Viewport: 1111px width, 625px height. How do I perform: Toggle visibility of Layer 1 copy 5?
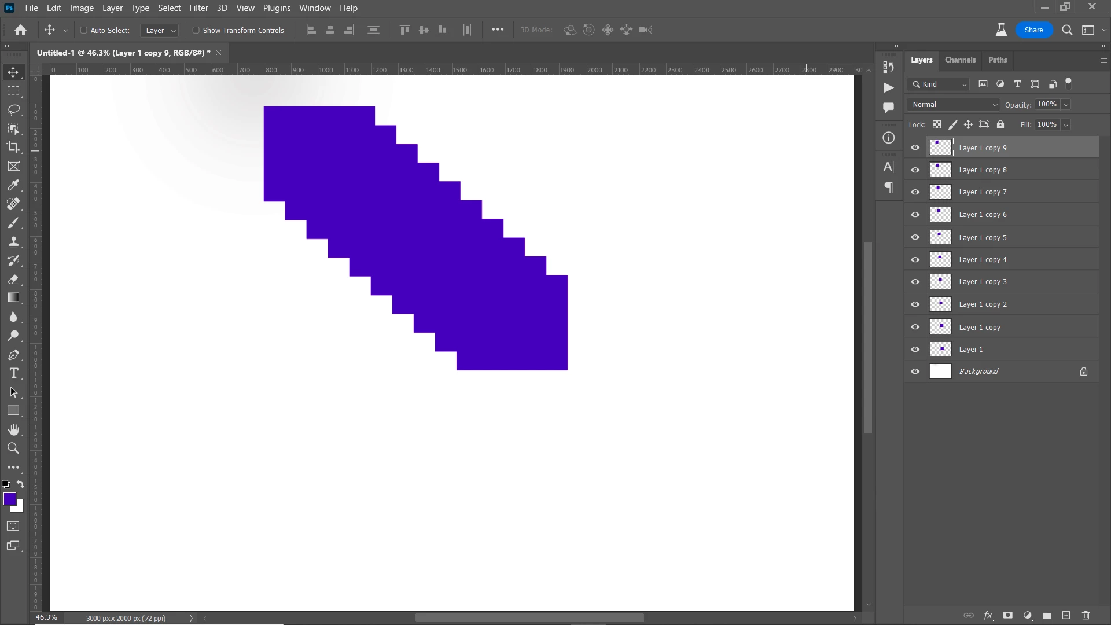point(915,237)
